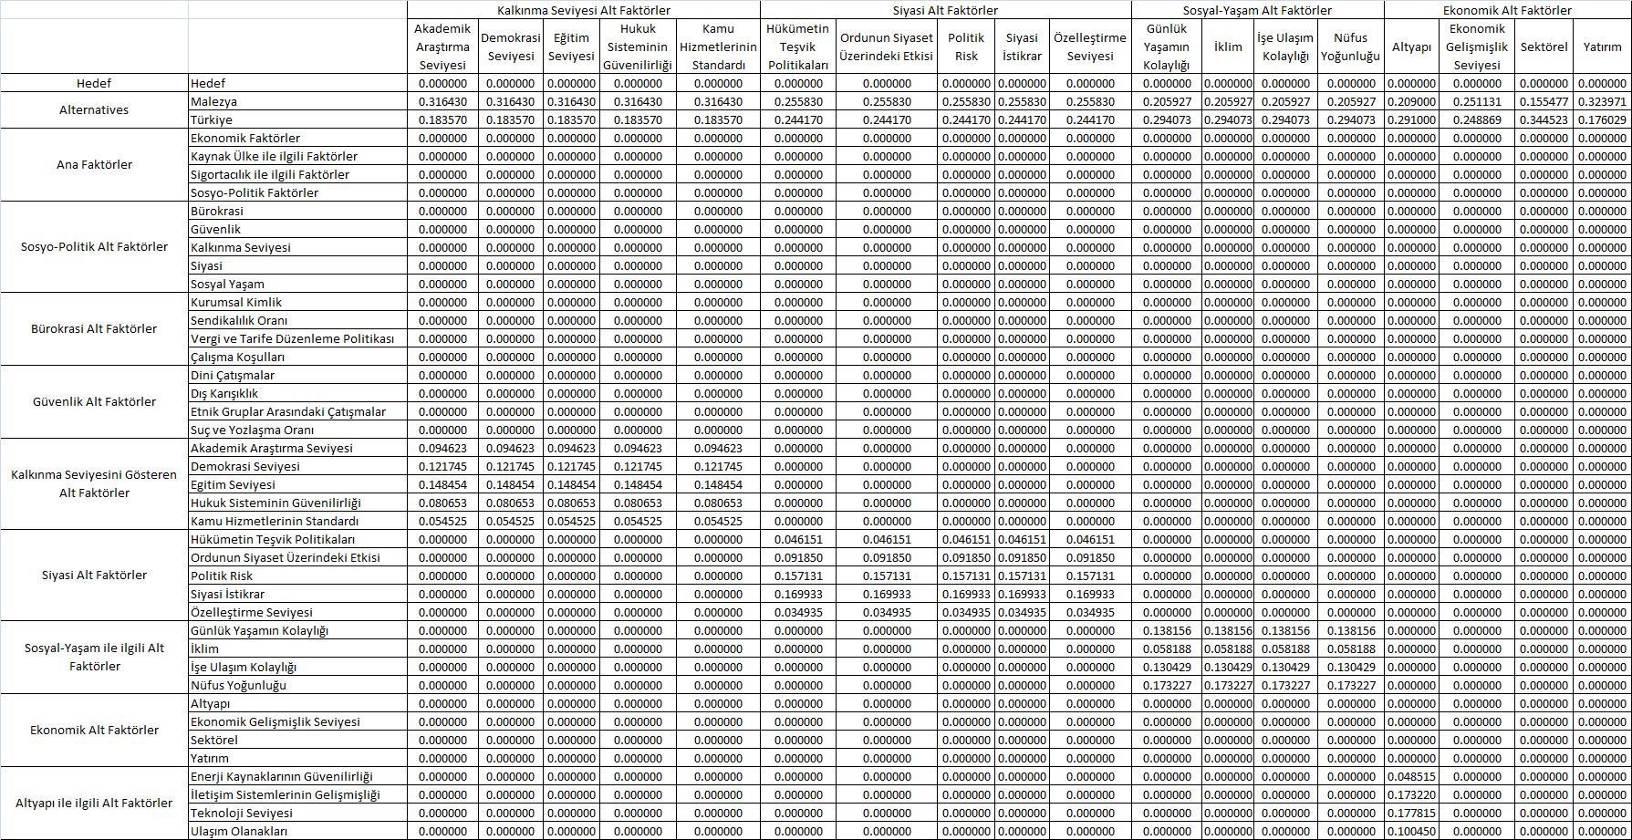This screenshot has width=1632, height=840.
Task: Select the cell with value 0.344523
Action: coord(1544,119)
